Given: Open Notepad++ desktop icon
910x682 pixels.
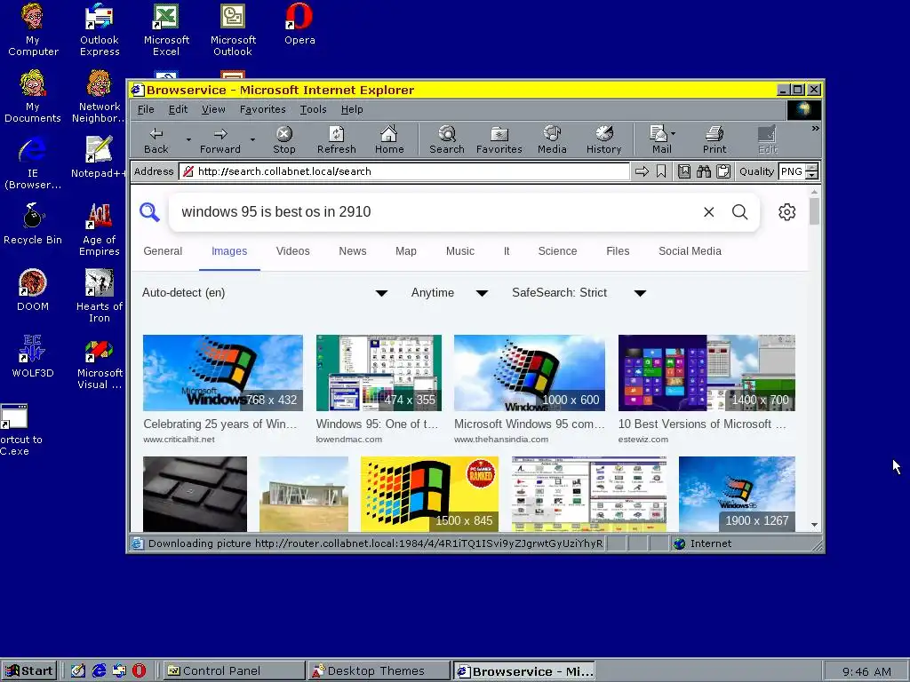Looking at the screenshot, I should (99, 156).
